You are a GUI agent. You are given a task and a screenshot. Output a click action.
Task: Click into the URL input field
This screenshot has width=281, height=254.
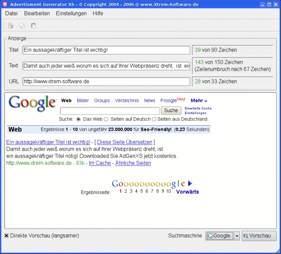106,81
